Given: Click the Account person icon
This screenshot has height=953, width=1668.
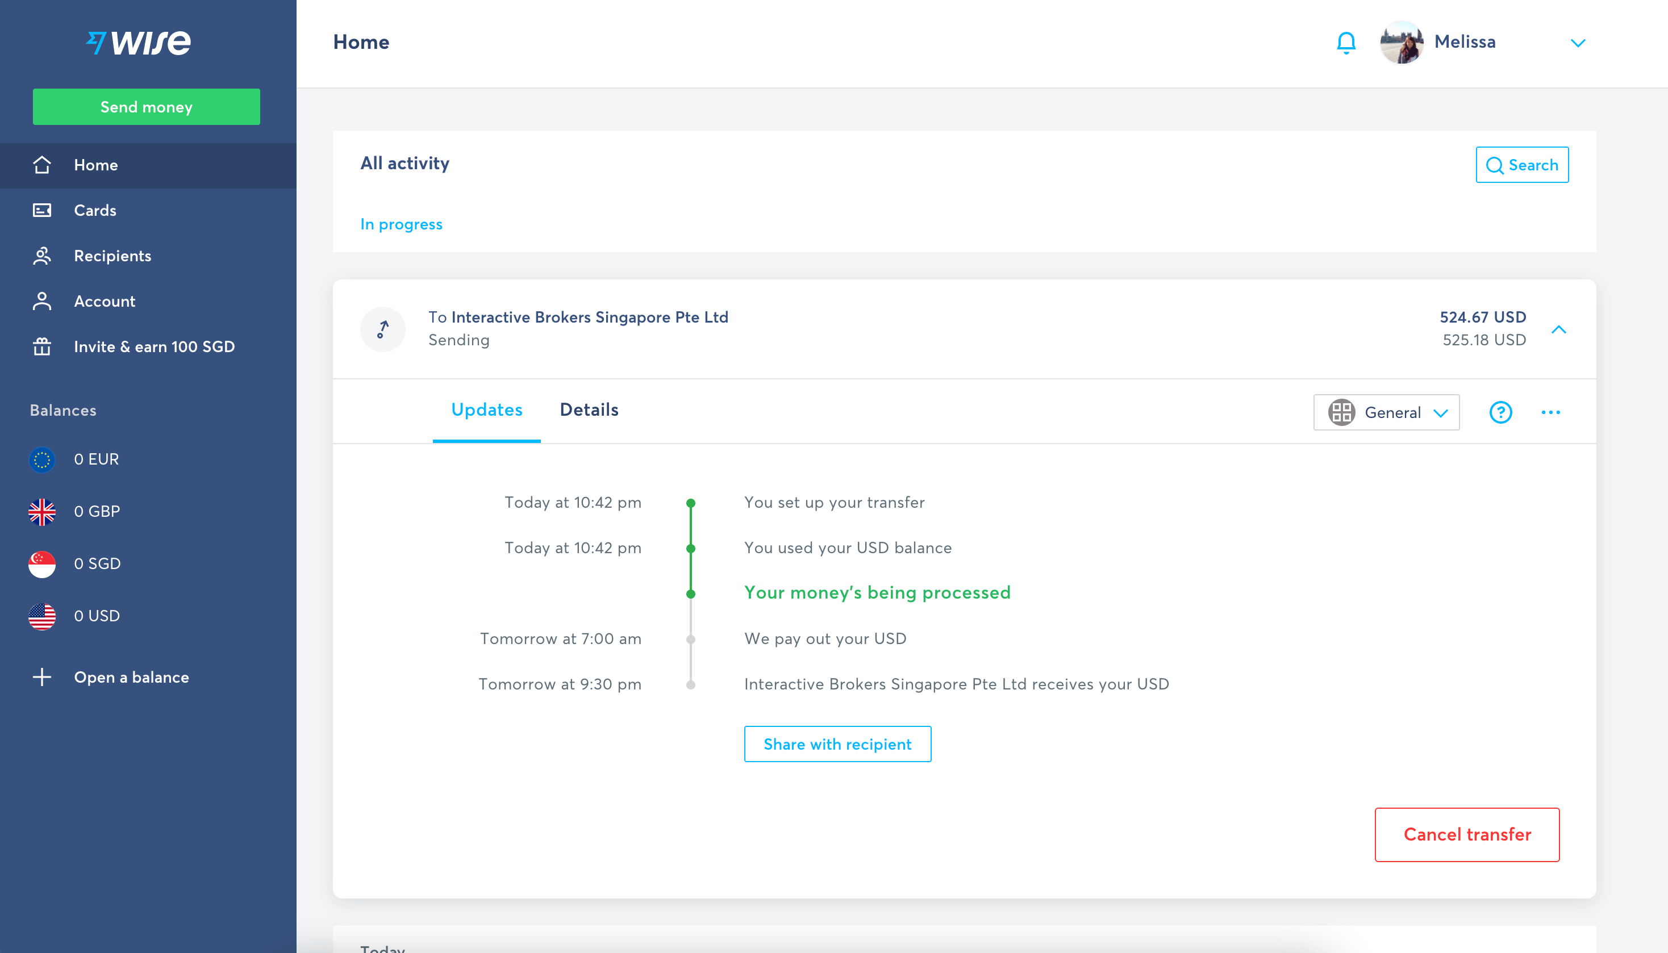Looking at the screenshot, I should 42,301.
